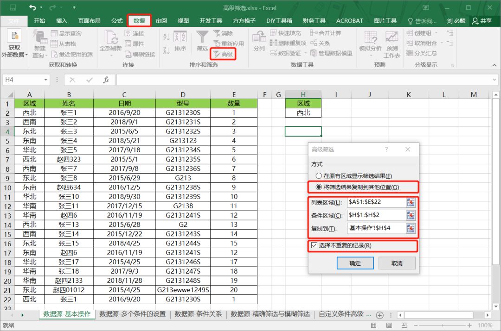Click zoom in plus on status bar

tap(469, 325)
